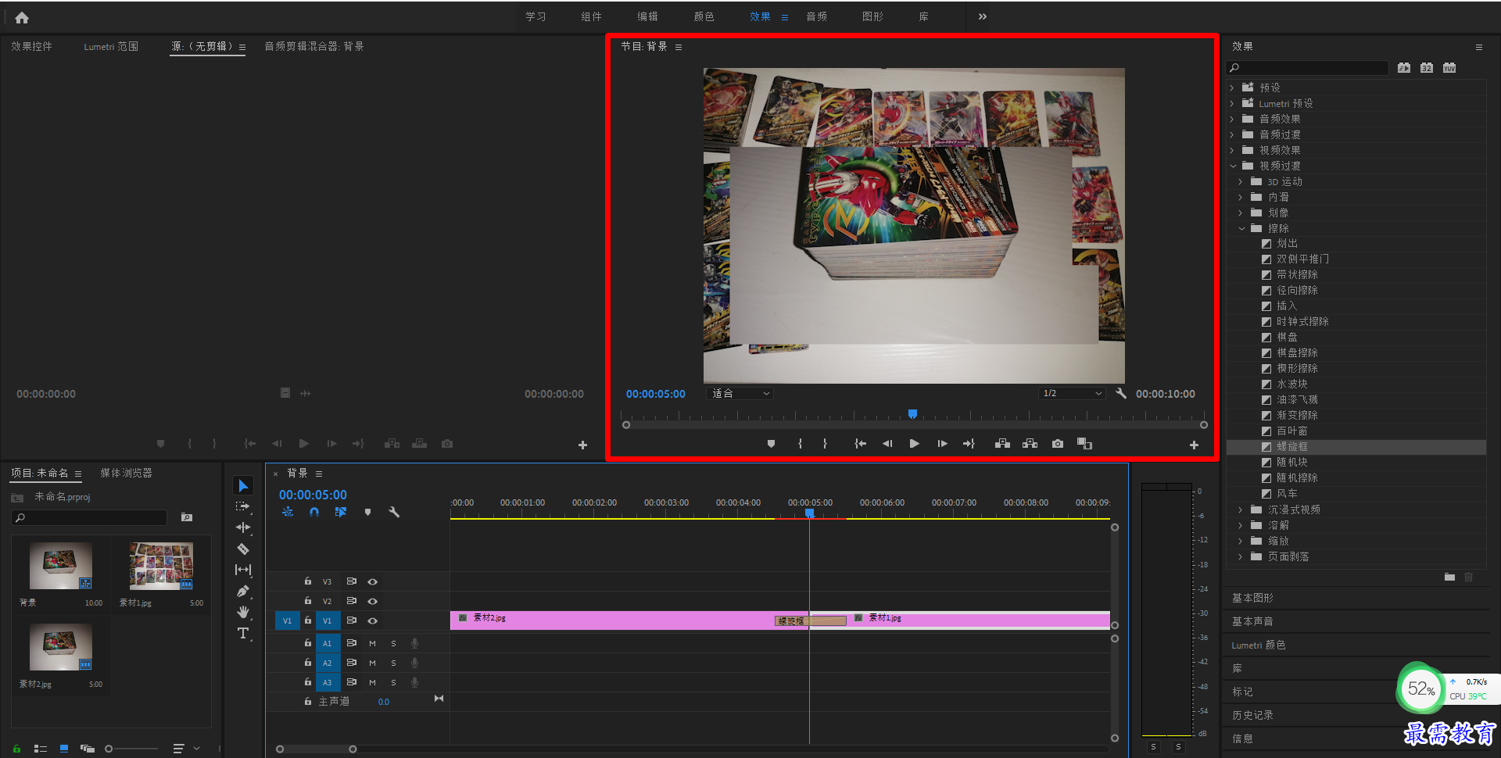
Task: Open the Lumetri 颜色 panel
Action: [x=1258, y=645]
